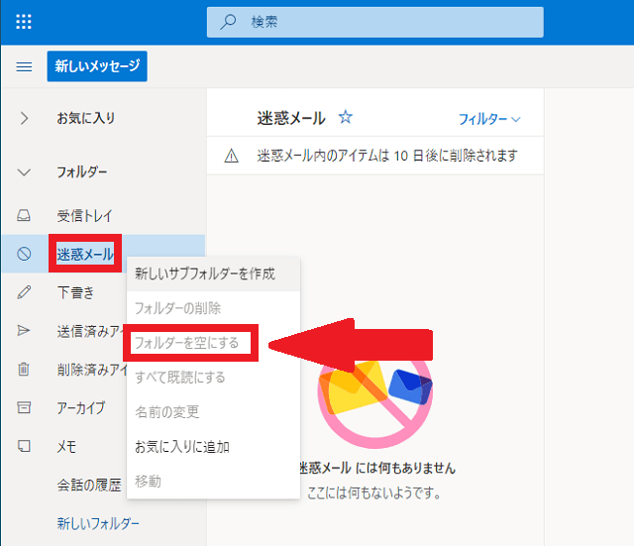
Task: Open the 会話の履歴 folder
Action: pos(89,485)
